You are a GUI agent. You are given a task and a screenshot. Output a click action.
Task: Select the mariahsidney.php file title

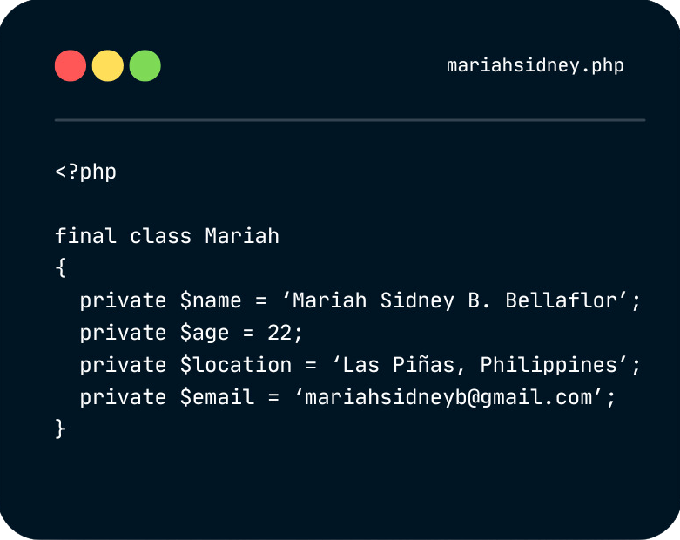(535, 66)
